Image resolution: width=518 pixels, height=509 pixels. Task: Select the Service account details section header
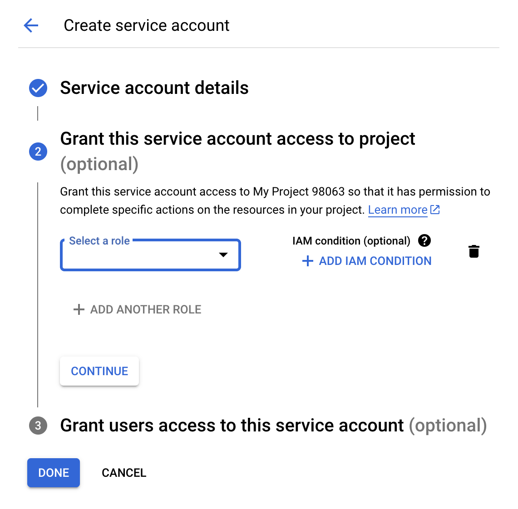(154, 88)
